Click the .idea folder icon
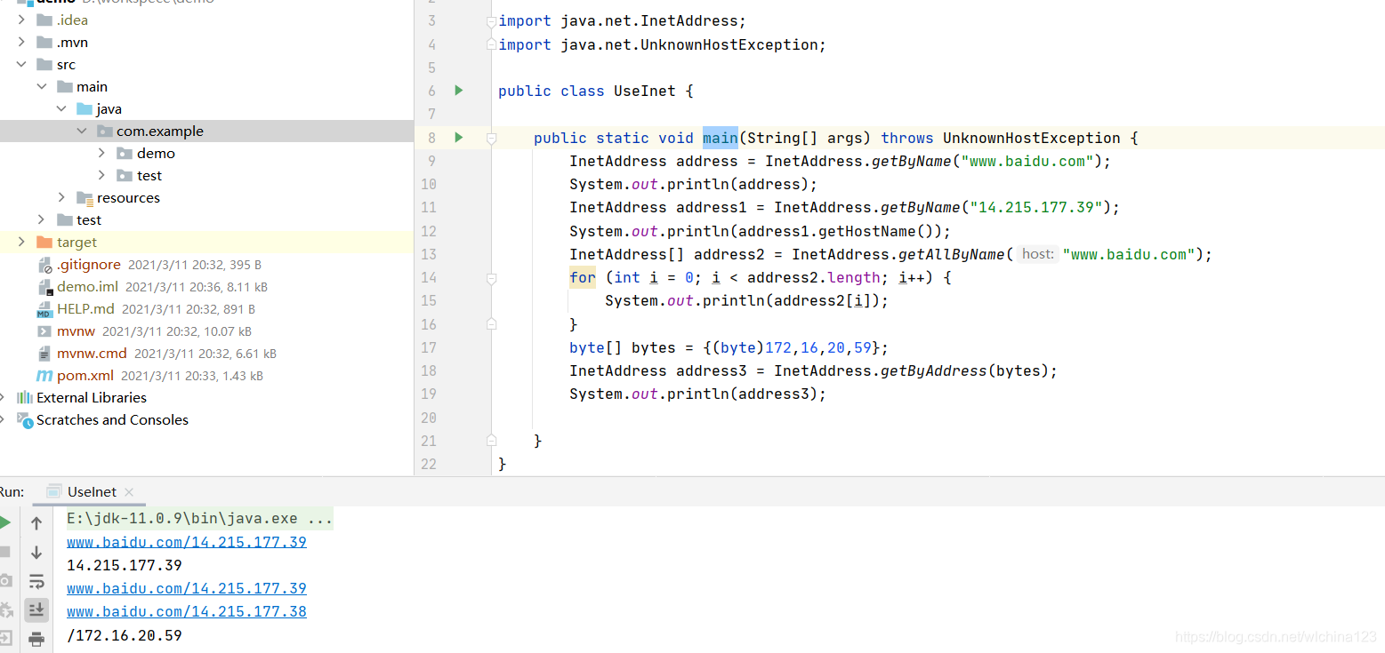This screenshot has height=653, width=1385. point(44,20)
